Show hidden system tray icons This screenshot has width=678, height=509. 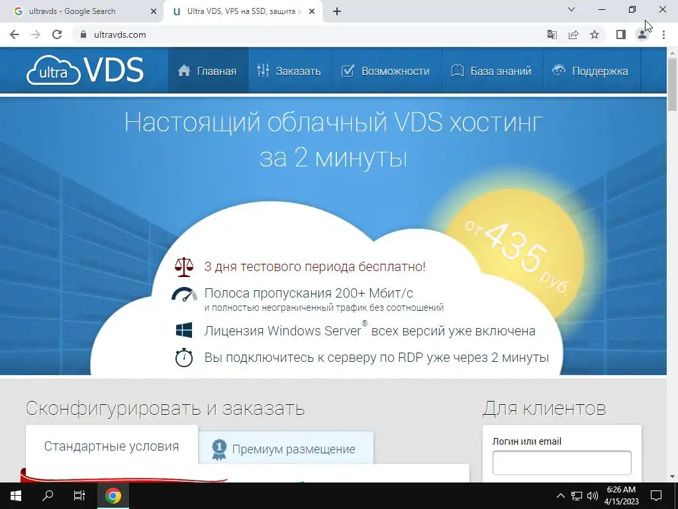coord(560,496)
